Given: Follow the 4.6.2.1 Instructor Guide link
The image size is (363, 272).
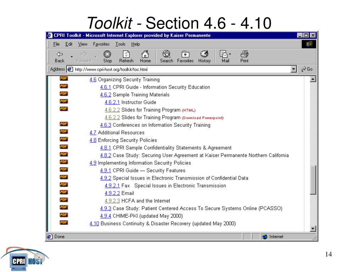Looking at the screenshot, I should click(x=112, y=102).
